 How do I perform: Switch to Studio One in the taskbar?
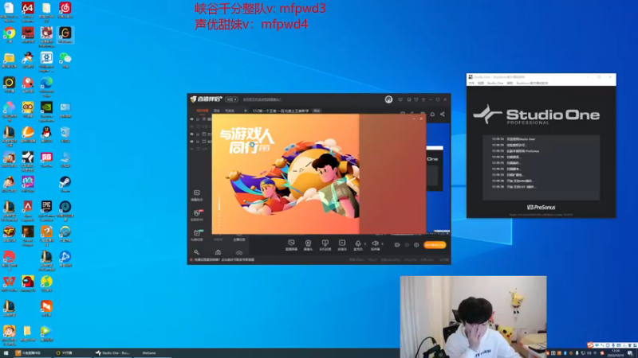[112, 353]
